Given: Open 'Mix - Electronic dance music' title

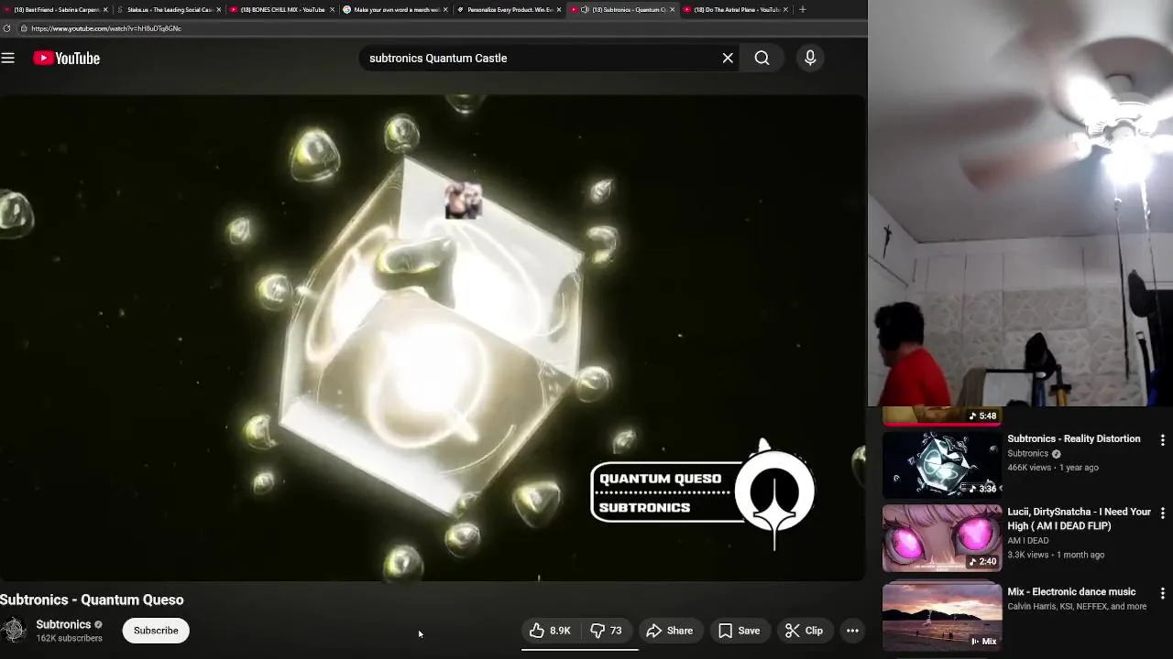Looking at the screenshot, I should point(1071,592).
